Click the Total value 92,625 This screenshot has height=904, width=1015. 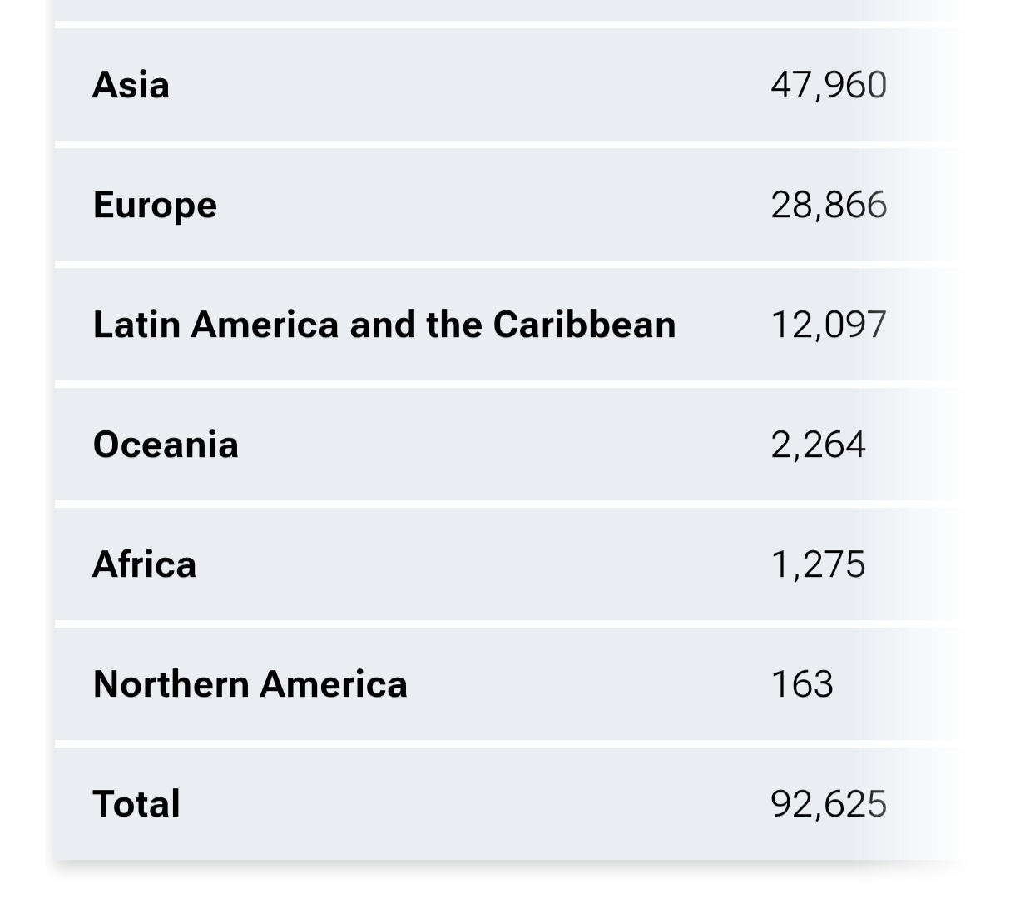point(828,804)
